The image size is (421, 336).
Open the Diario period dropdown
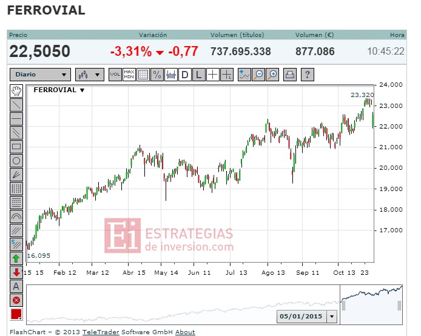coord(40,75)
